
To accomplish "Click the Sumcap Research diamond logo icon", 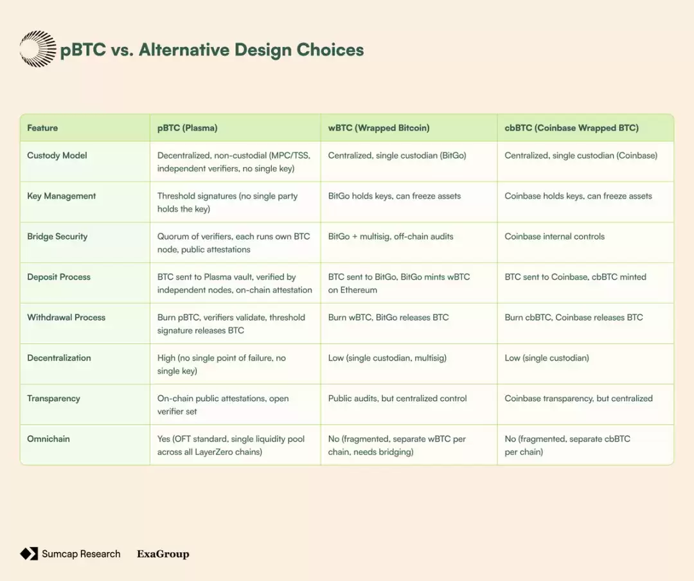I will [x=29, y=553].
